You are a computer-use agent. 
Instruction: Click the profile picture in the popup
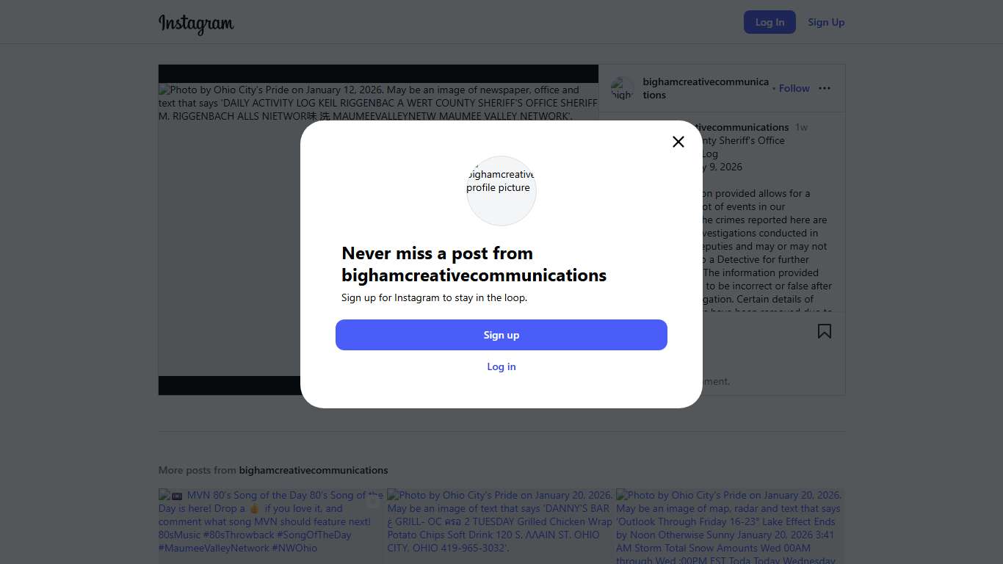(x=501, y=190)
